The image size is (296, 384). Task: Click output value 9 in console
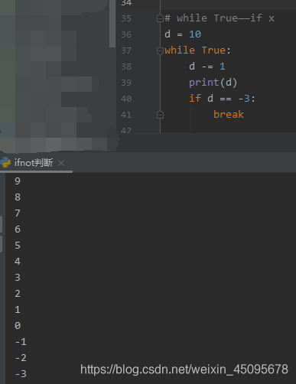click(x=18, y=181)
